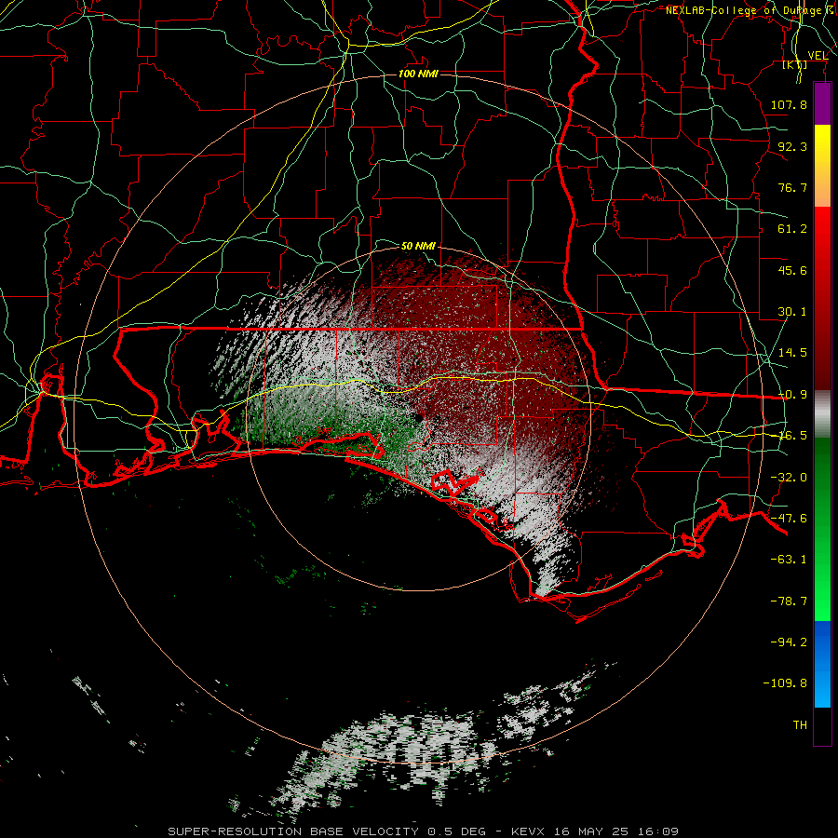Image resolution: width=838 pixels, height=838 pixels.
Task: Select the 92.3 legend value
Action: (x=792, y=146)
